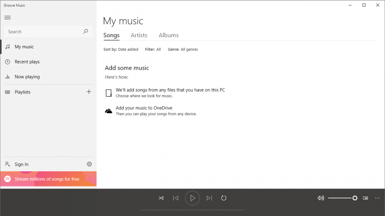This screenshot has width=385, height=216.
Task: Click Choose where we look for music
Action: [x=144, y=96]
